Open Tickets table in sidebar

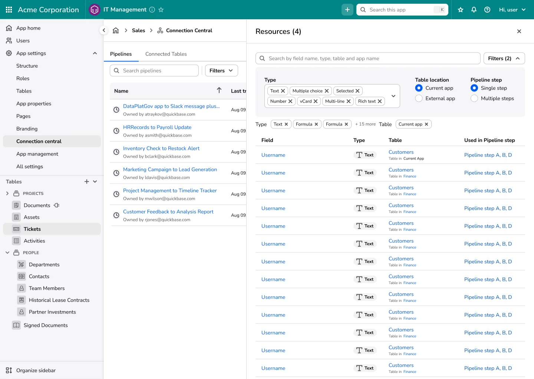pyautogui.click(x=52, y=229)
